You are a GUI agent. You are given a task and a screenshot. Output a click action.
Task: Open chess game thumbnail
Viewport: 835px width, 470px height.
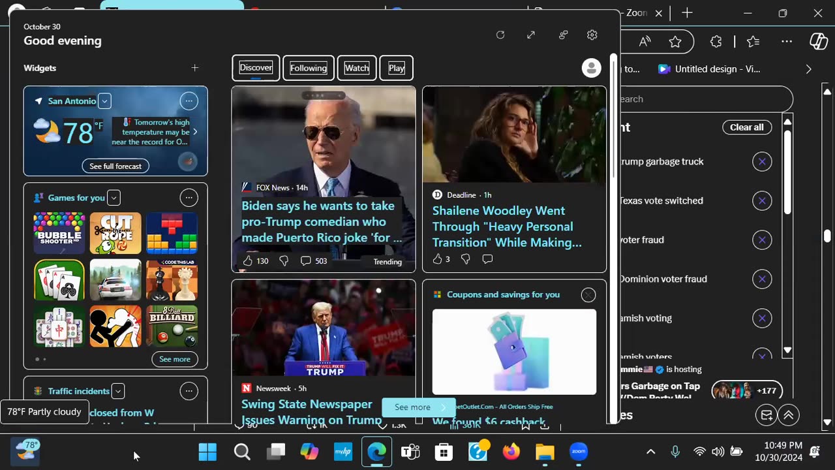pyautogui.click(x=172, y=280)
